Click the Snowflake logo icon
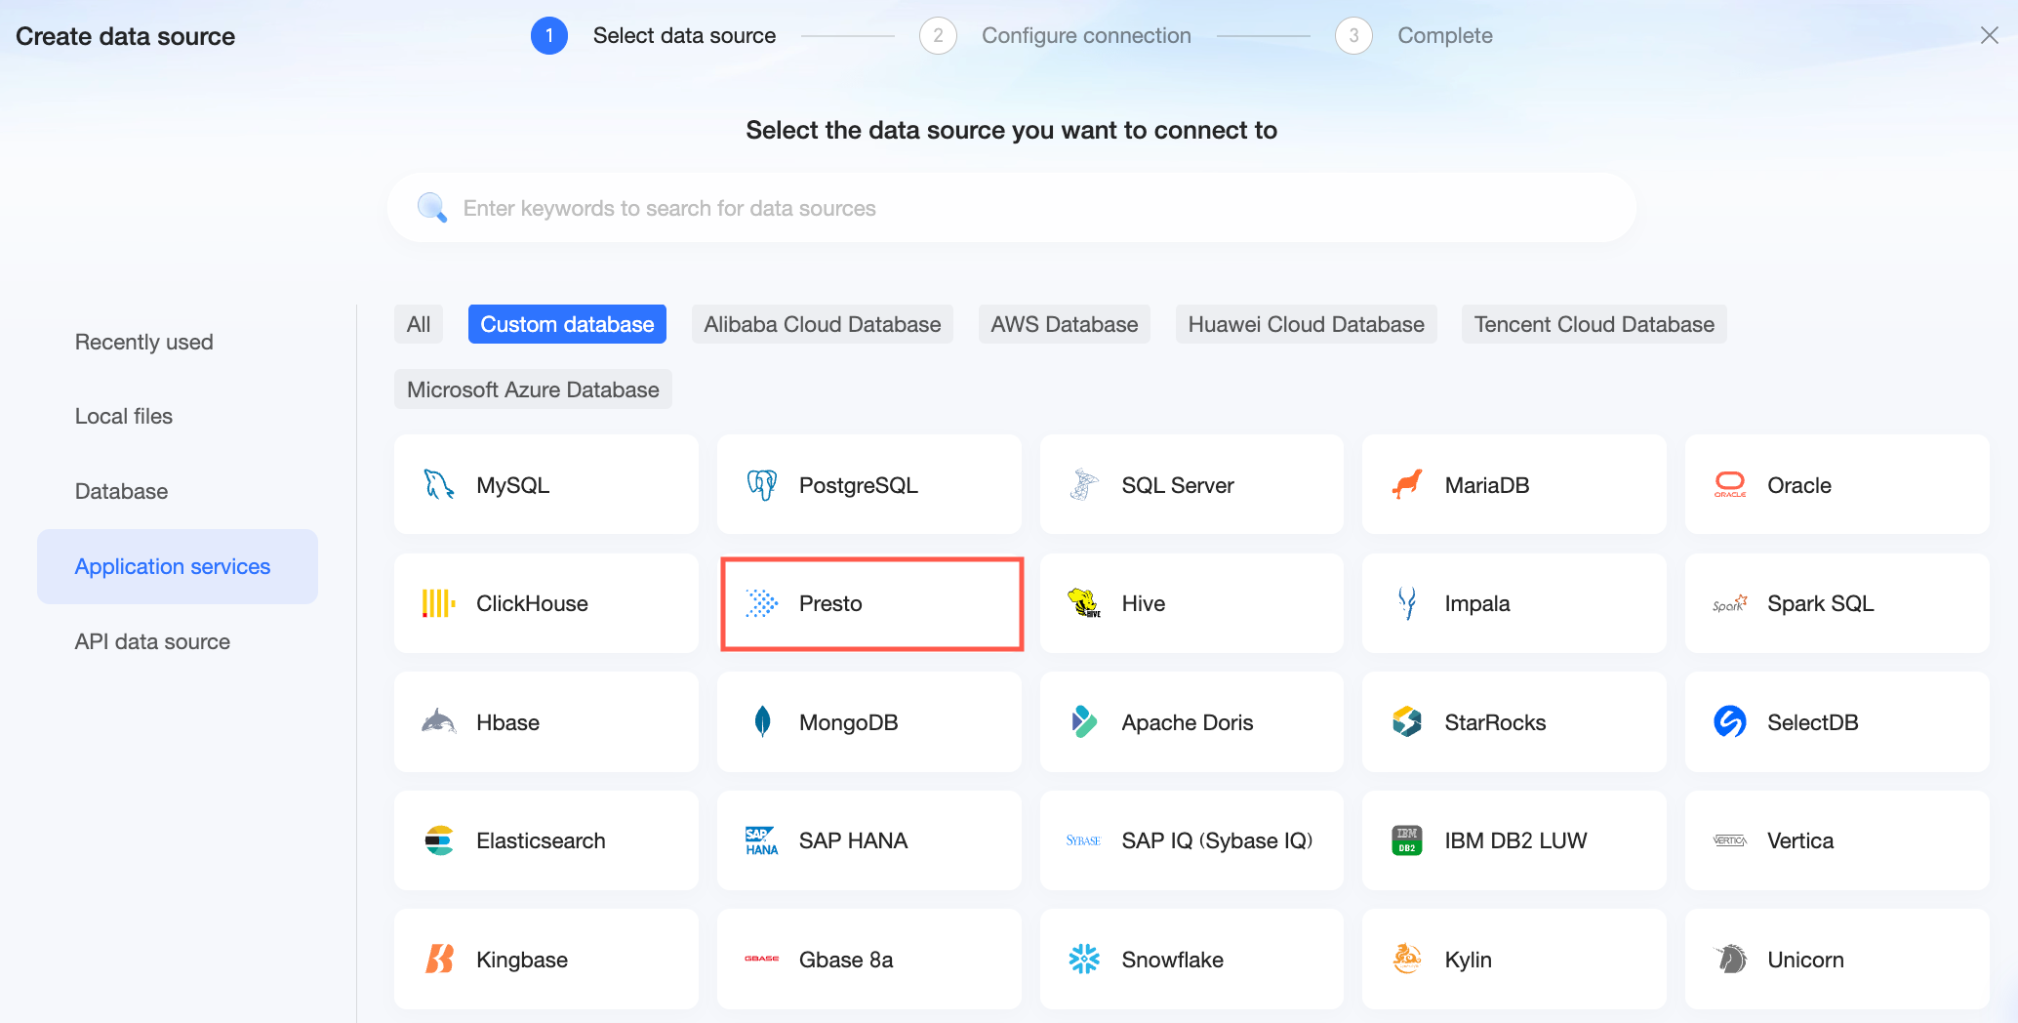The width and height of the screenshot is (2018, 1023). click(x=1083, y=960)
